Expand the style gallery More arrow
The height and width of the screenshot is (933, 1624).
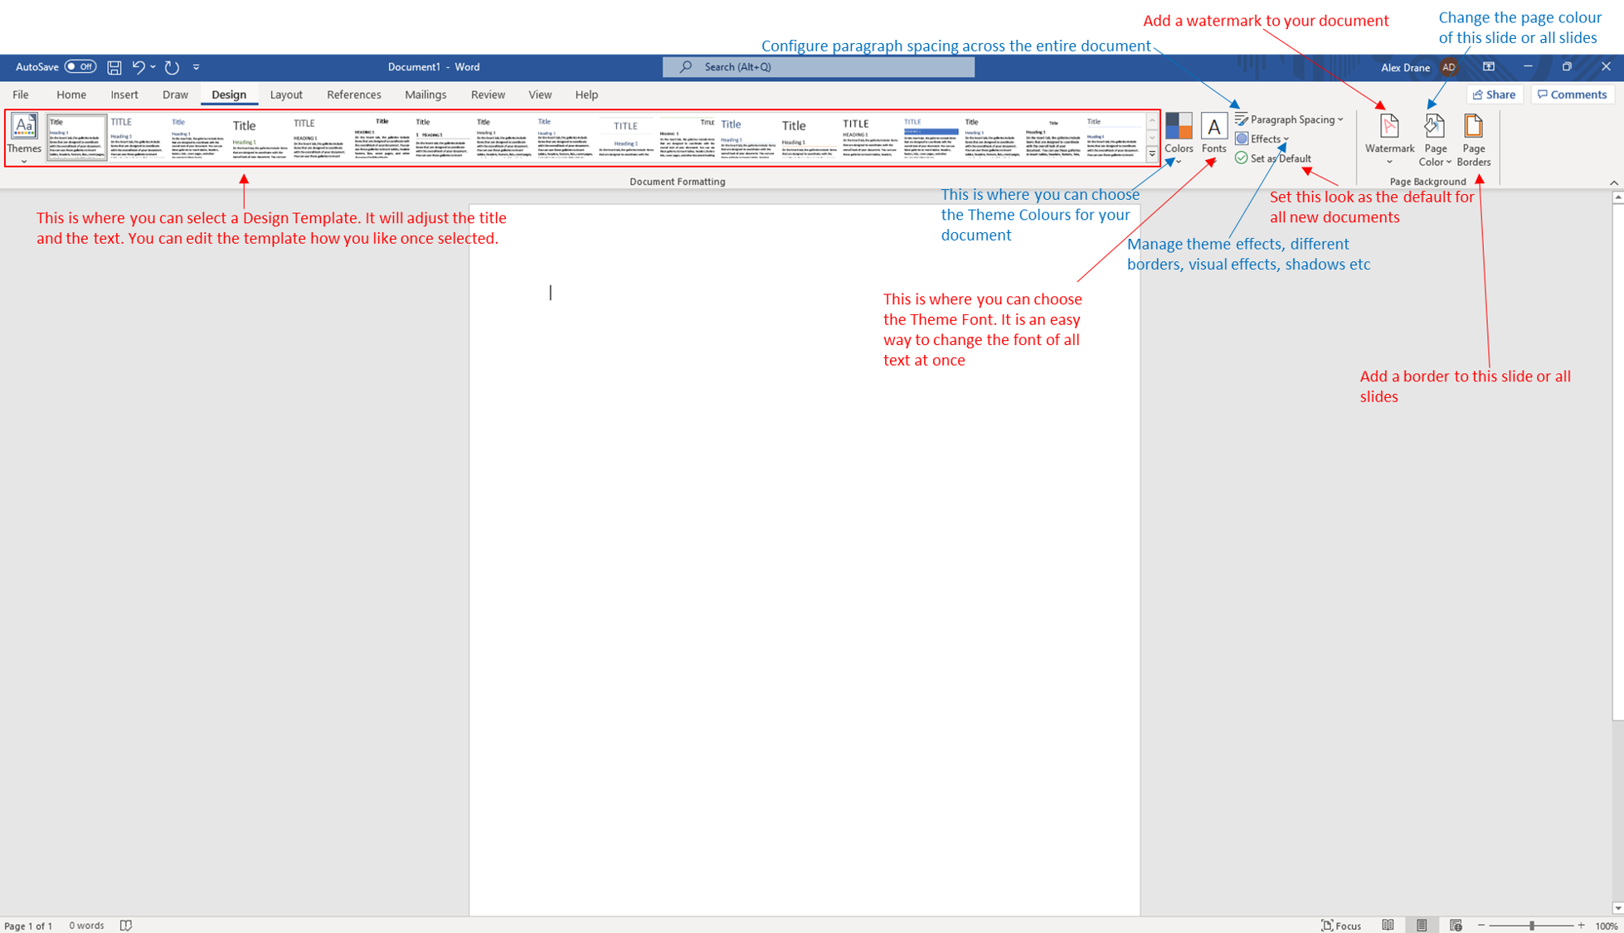point(1152,155)
